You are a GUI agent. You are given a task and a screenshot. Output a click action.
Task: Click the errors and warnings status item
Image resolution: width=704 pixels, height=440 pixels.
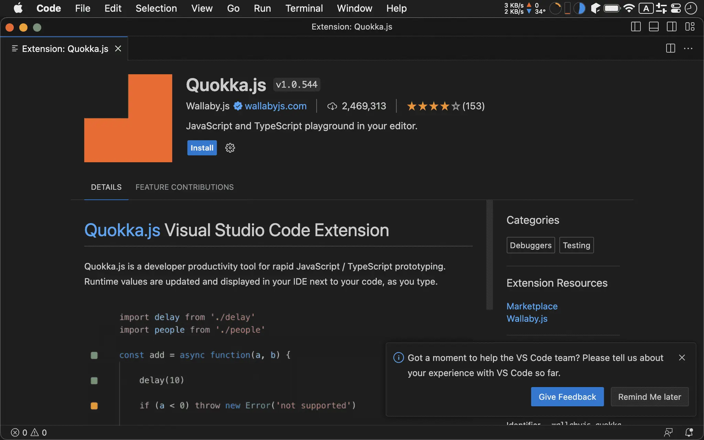coord(29,432)
